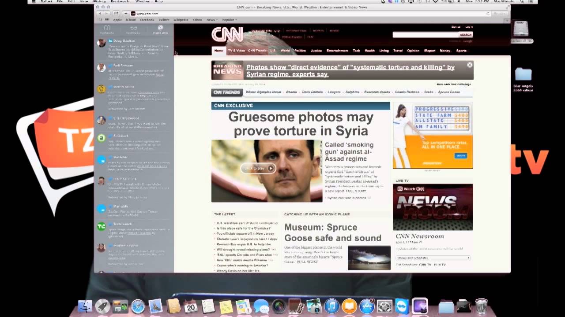Open Safari compass icon in Dock

point(138,306)
